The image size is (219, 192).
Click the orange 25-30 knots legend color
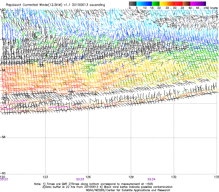[x=171, y=4]
